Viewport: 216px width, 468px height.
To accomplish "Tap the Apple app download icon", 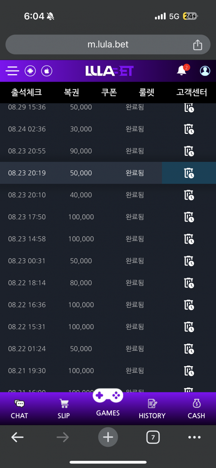I will click(x=47, y=71).
